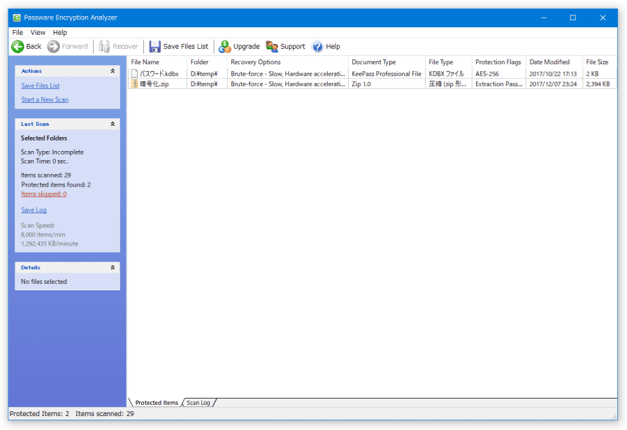This screenshot has width=627, height=430.
Task: Click KeePass Professional File cell
Action: point(387,74)
